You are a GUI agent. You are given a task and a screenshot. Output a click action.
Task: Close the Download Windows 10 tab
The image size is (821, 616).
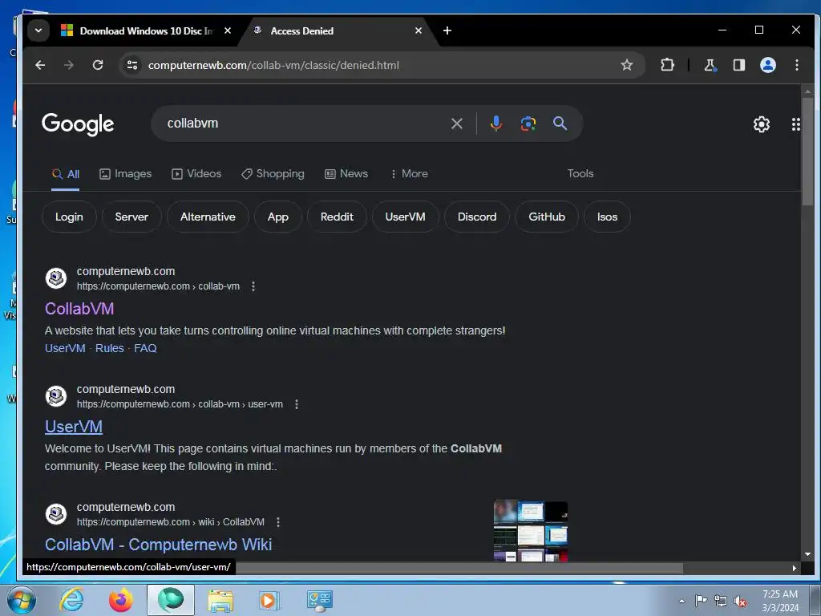point(227,31)
